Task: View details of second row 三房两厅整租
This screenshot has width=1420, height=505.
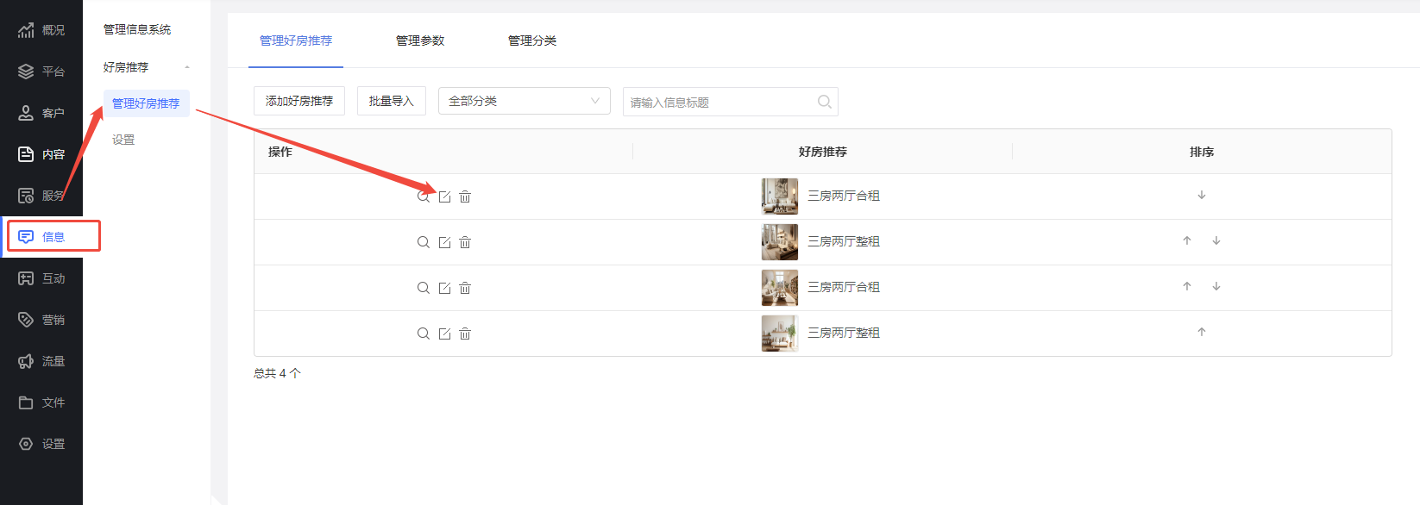Action: (424, 242)
